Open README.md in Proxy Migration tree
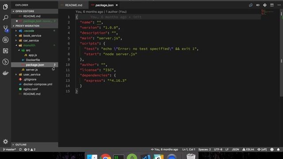The image size is (283, 159). [32, 94]
